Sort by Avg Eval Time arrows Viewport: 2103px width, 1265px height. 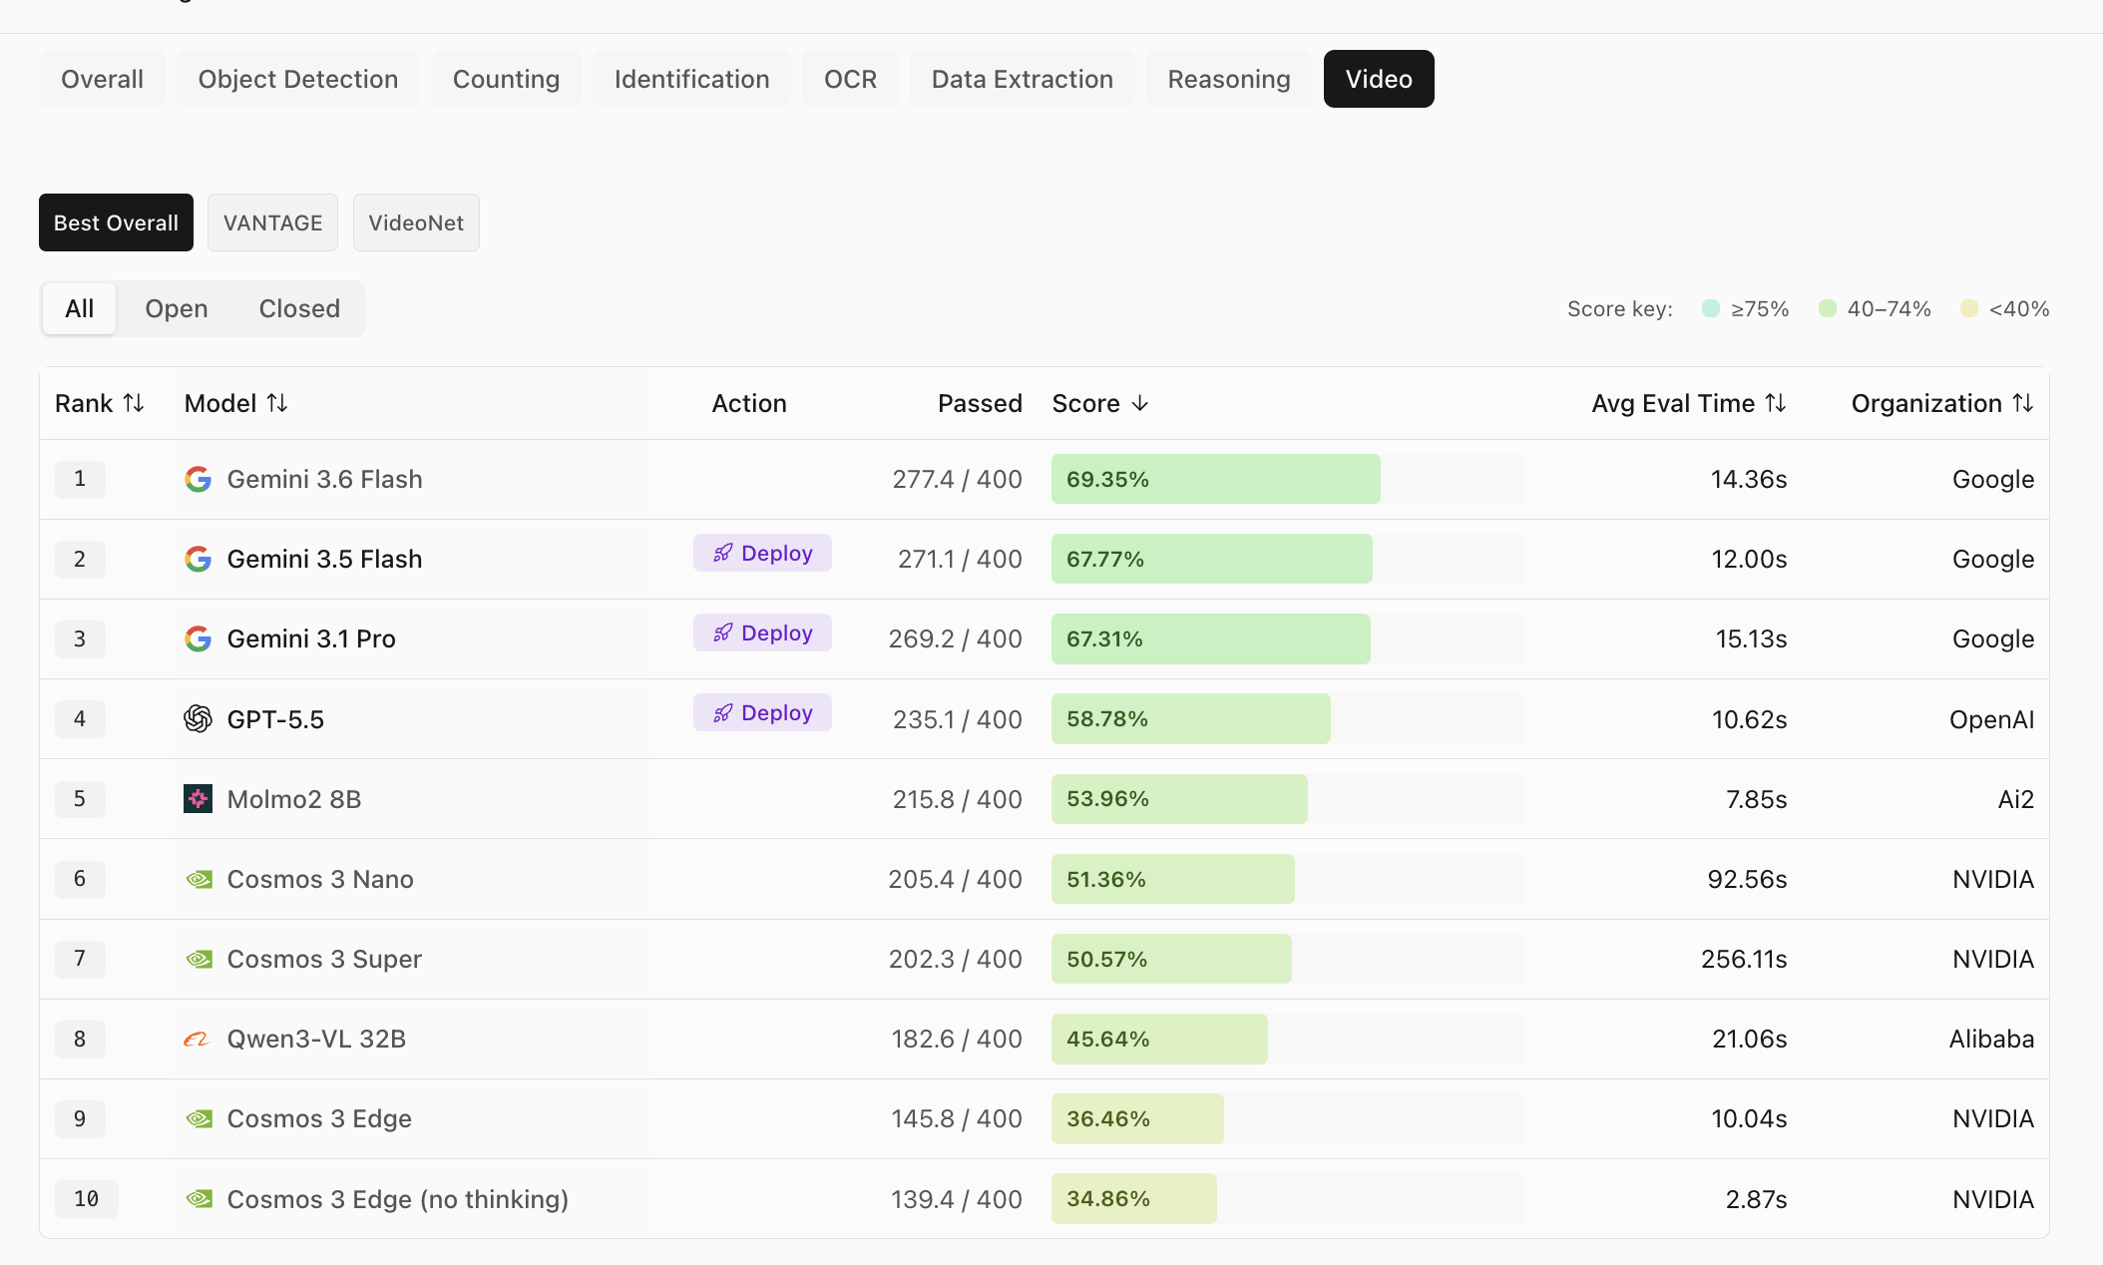coord(1775,403)
